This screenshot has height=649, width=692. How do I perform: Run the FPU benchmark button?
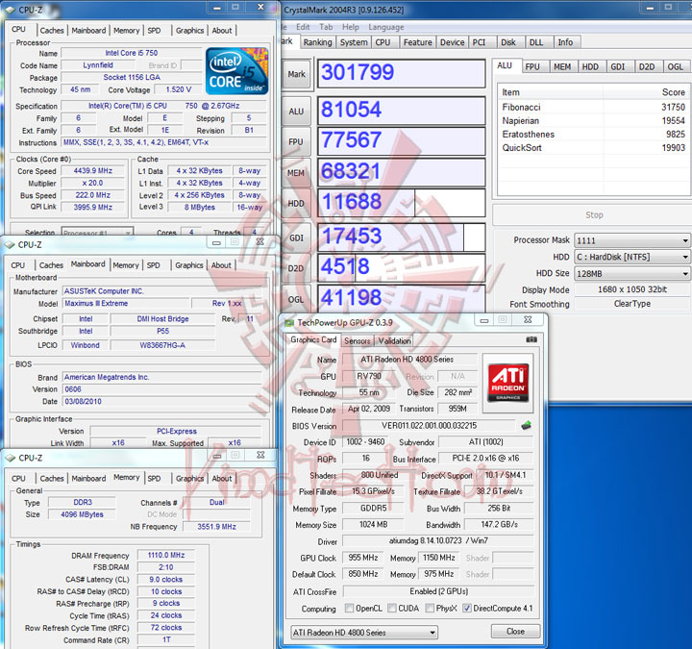pyautogui.click(x=296, y=141)
